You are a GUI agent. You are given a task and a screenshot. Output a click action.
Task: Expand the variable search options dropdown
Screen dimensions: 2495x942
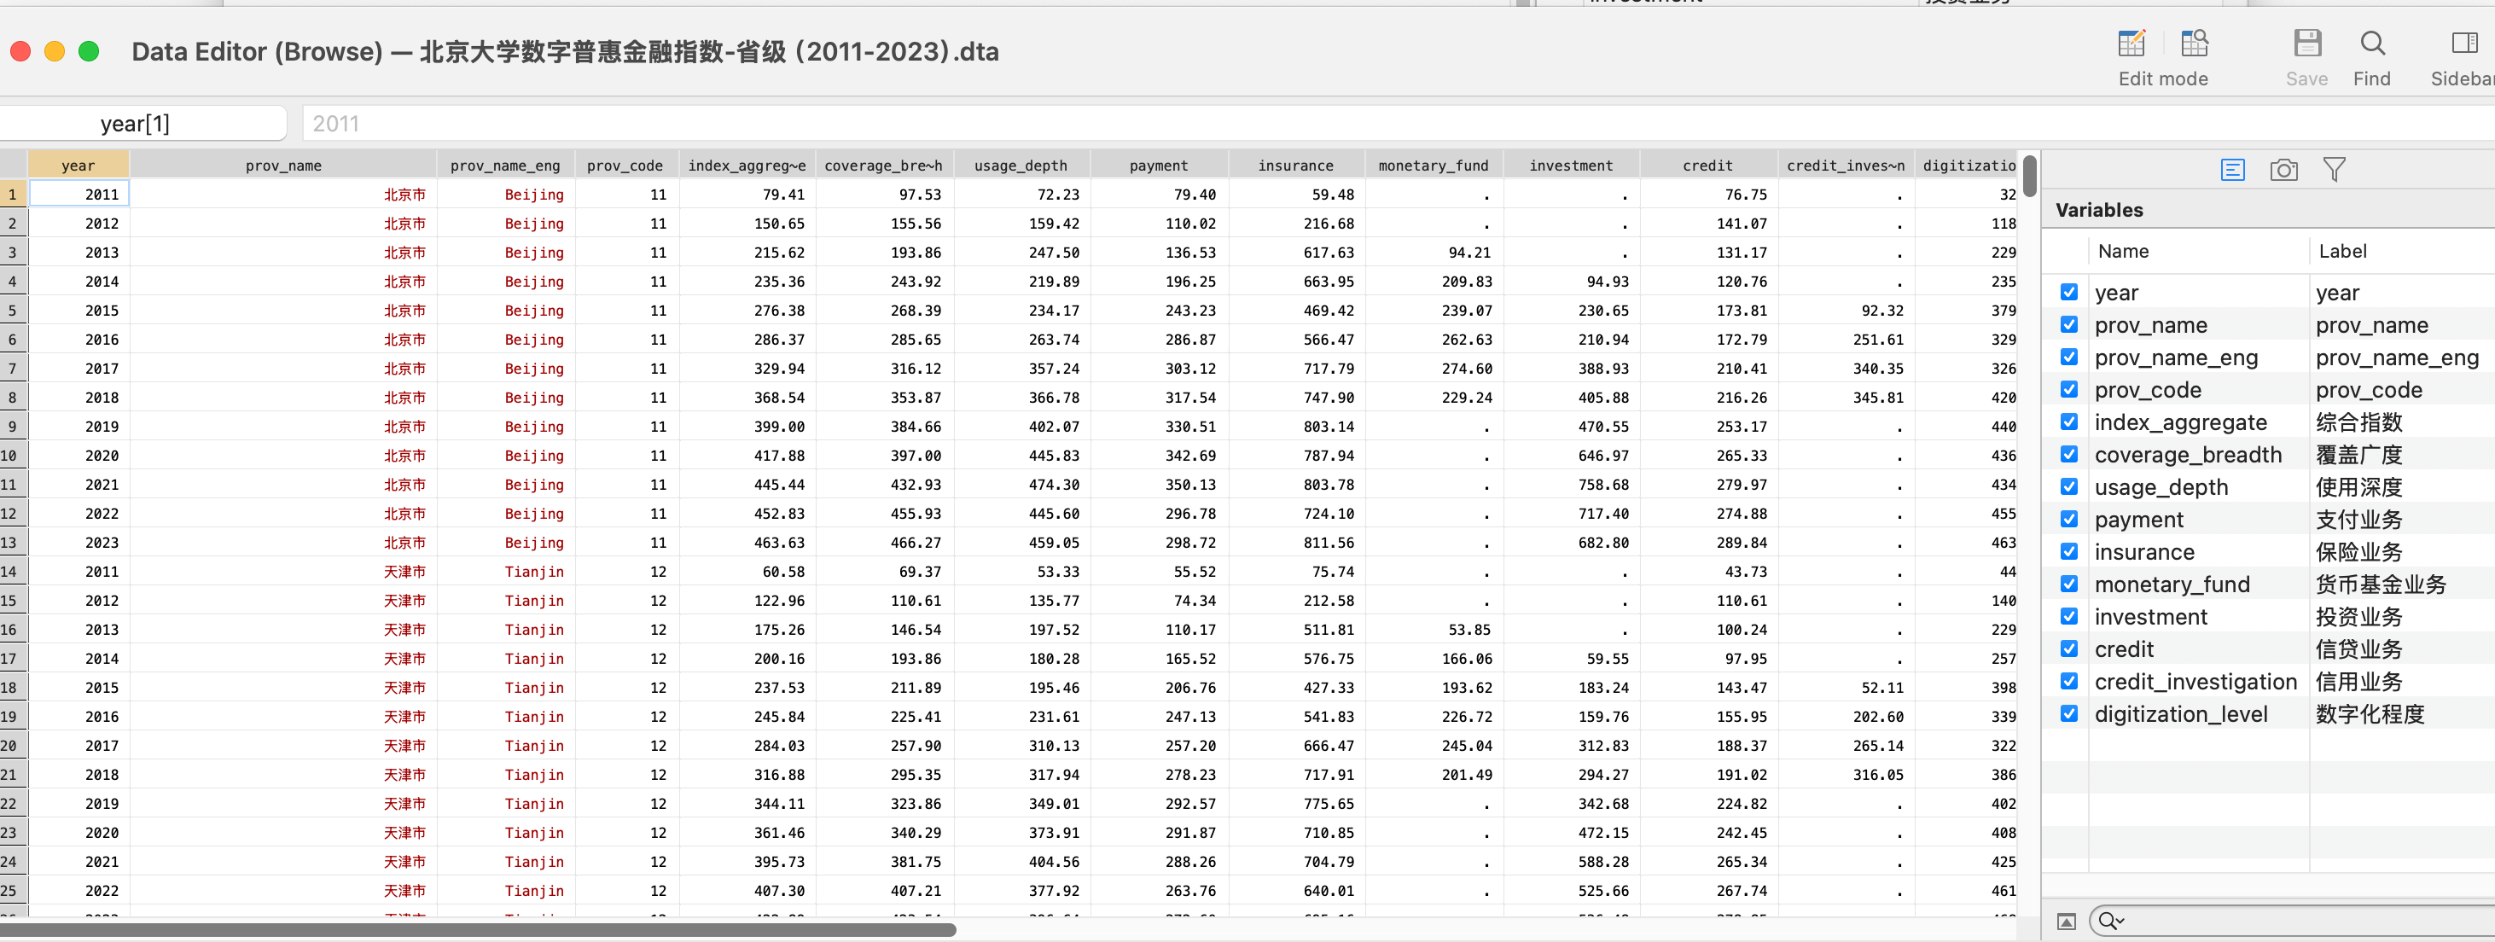pos(2112,921)
